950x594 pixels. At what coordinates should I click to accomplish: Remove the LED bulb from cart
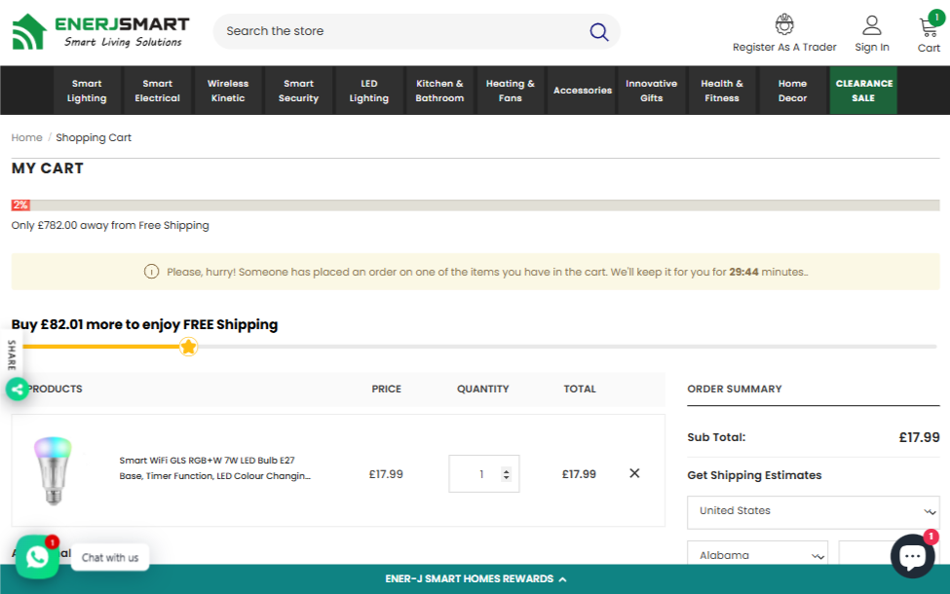coord(634,473)
